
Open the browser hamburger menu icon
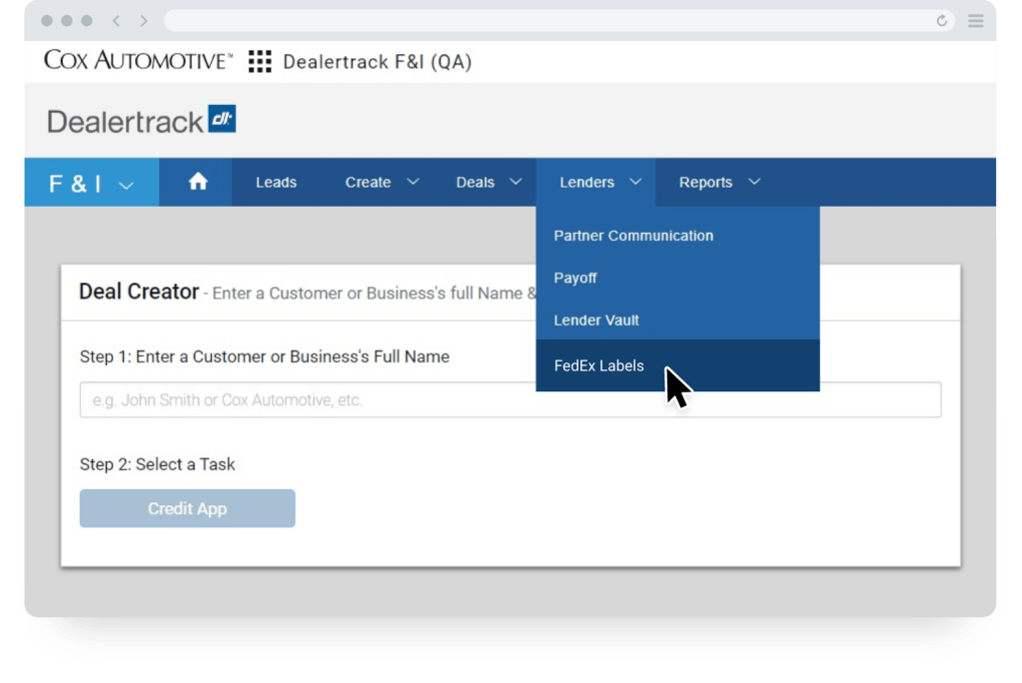(x=975, y=19)
